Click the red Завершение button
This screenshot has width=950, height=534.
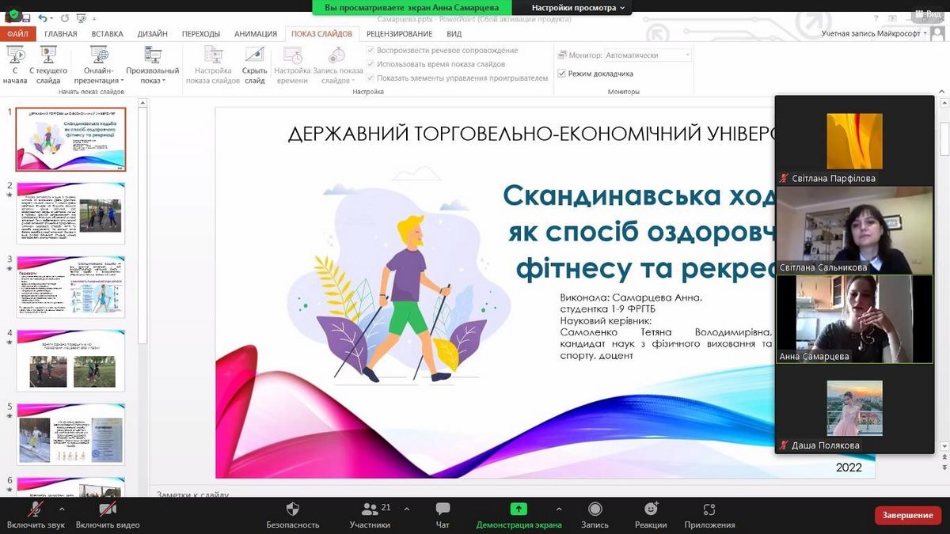click(907, 515)
